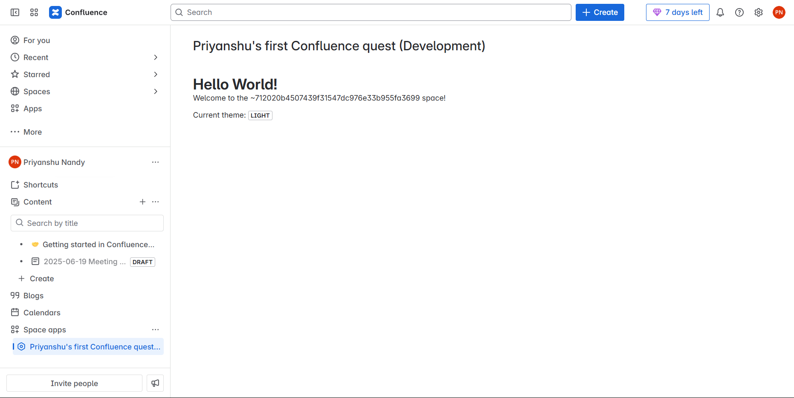The width and height of the screenshot is (794, 398).
Task: Open notifications bell
Action: (720, 12)
